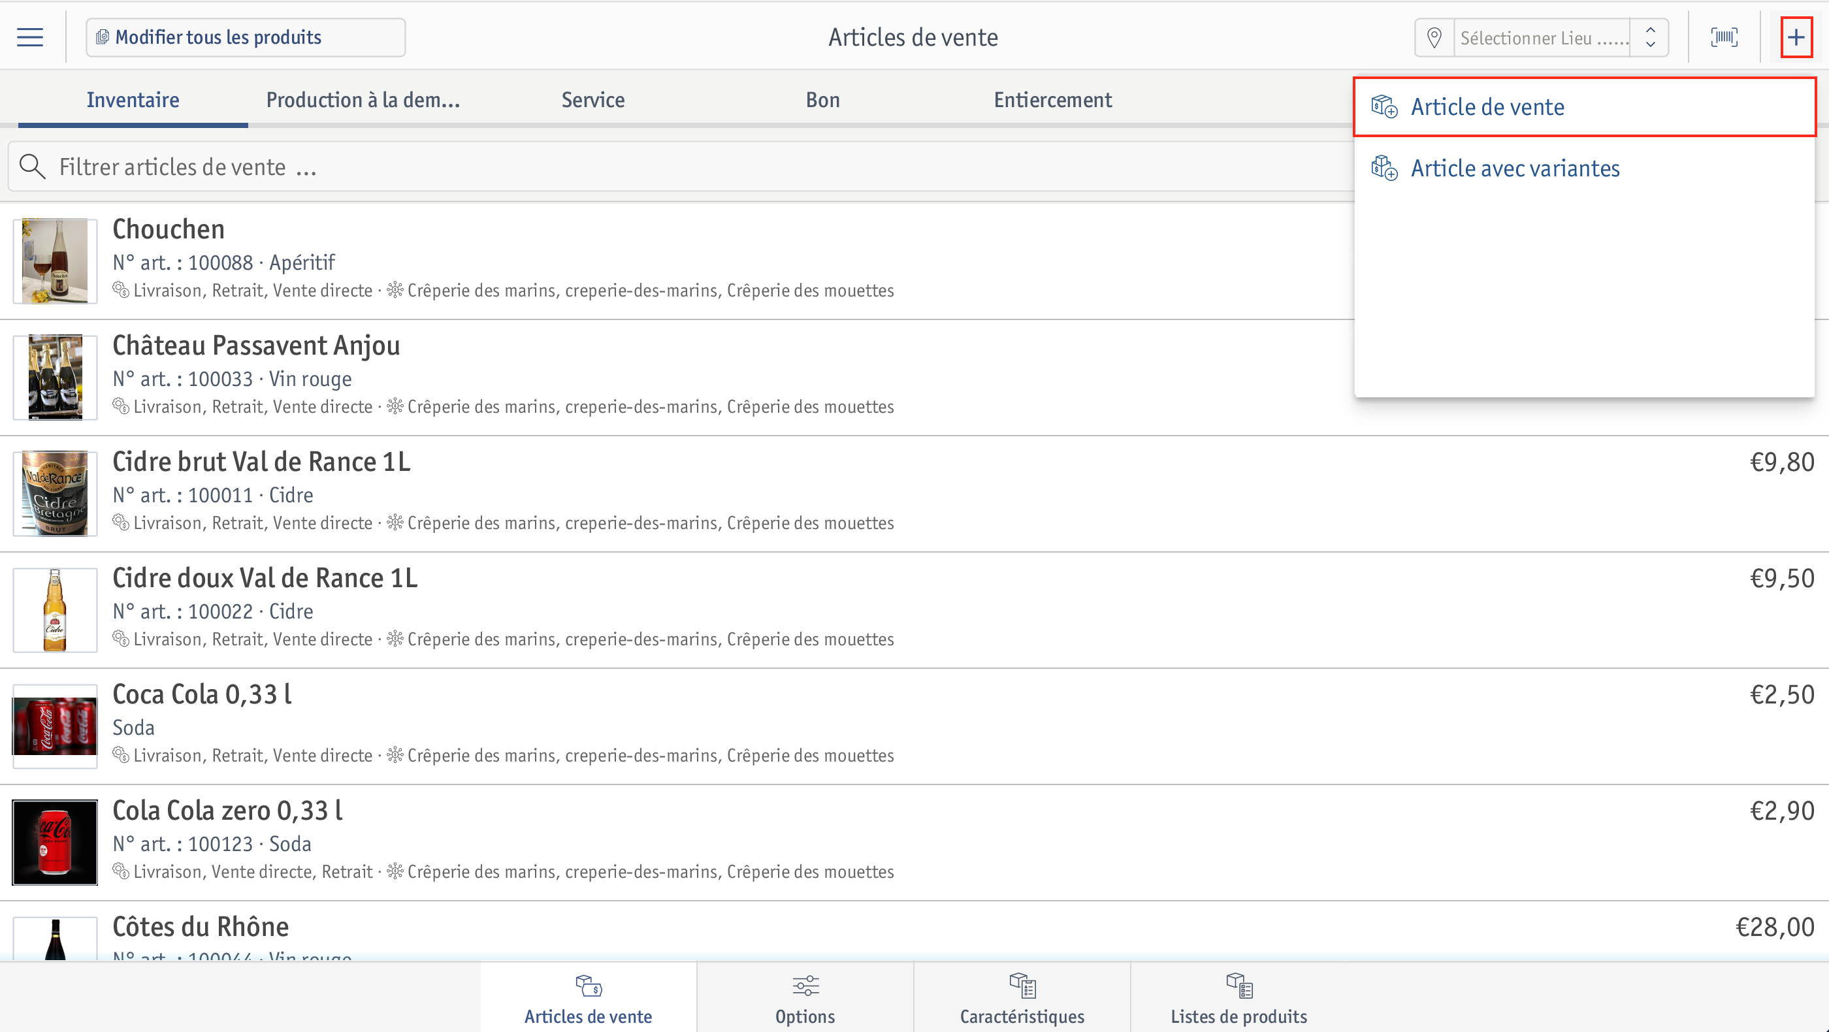Click N° art. : 100088 · Apéritif

tap(223, 263)
